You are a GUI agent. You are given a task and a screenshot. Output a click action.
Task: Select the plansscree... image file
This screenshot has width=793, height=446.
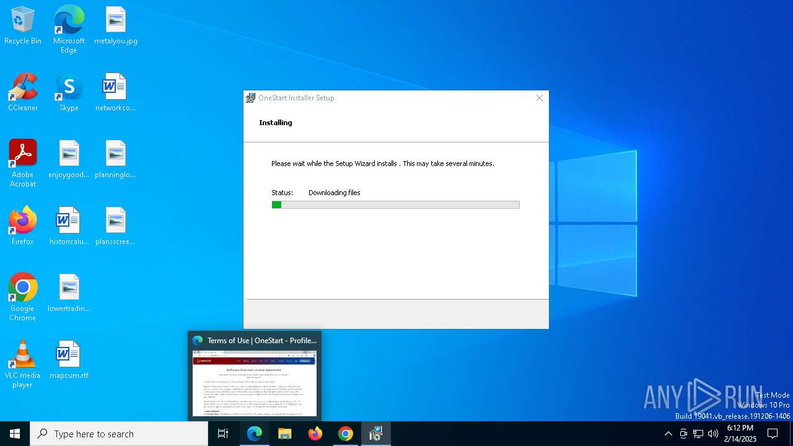click(x=116, y=226)
